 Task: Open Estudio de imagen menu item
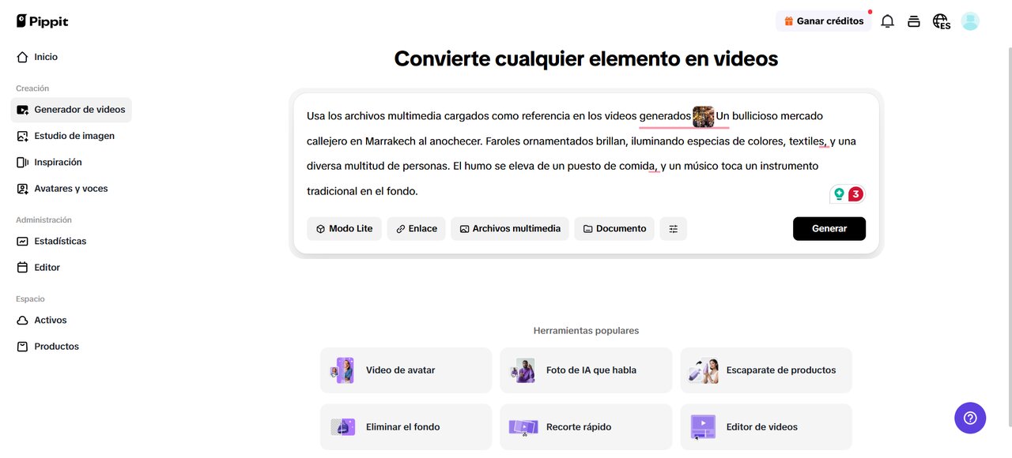tap(74, 136)
